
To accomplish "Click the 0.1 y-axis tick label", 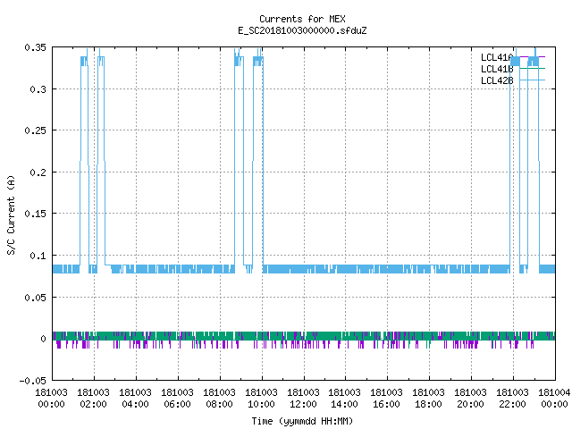I will coord(38,256).
